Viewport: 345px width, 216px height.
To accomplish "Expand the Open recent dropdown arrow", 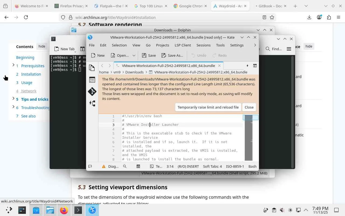I will pos(134,55).
